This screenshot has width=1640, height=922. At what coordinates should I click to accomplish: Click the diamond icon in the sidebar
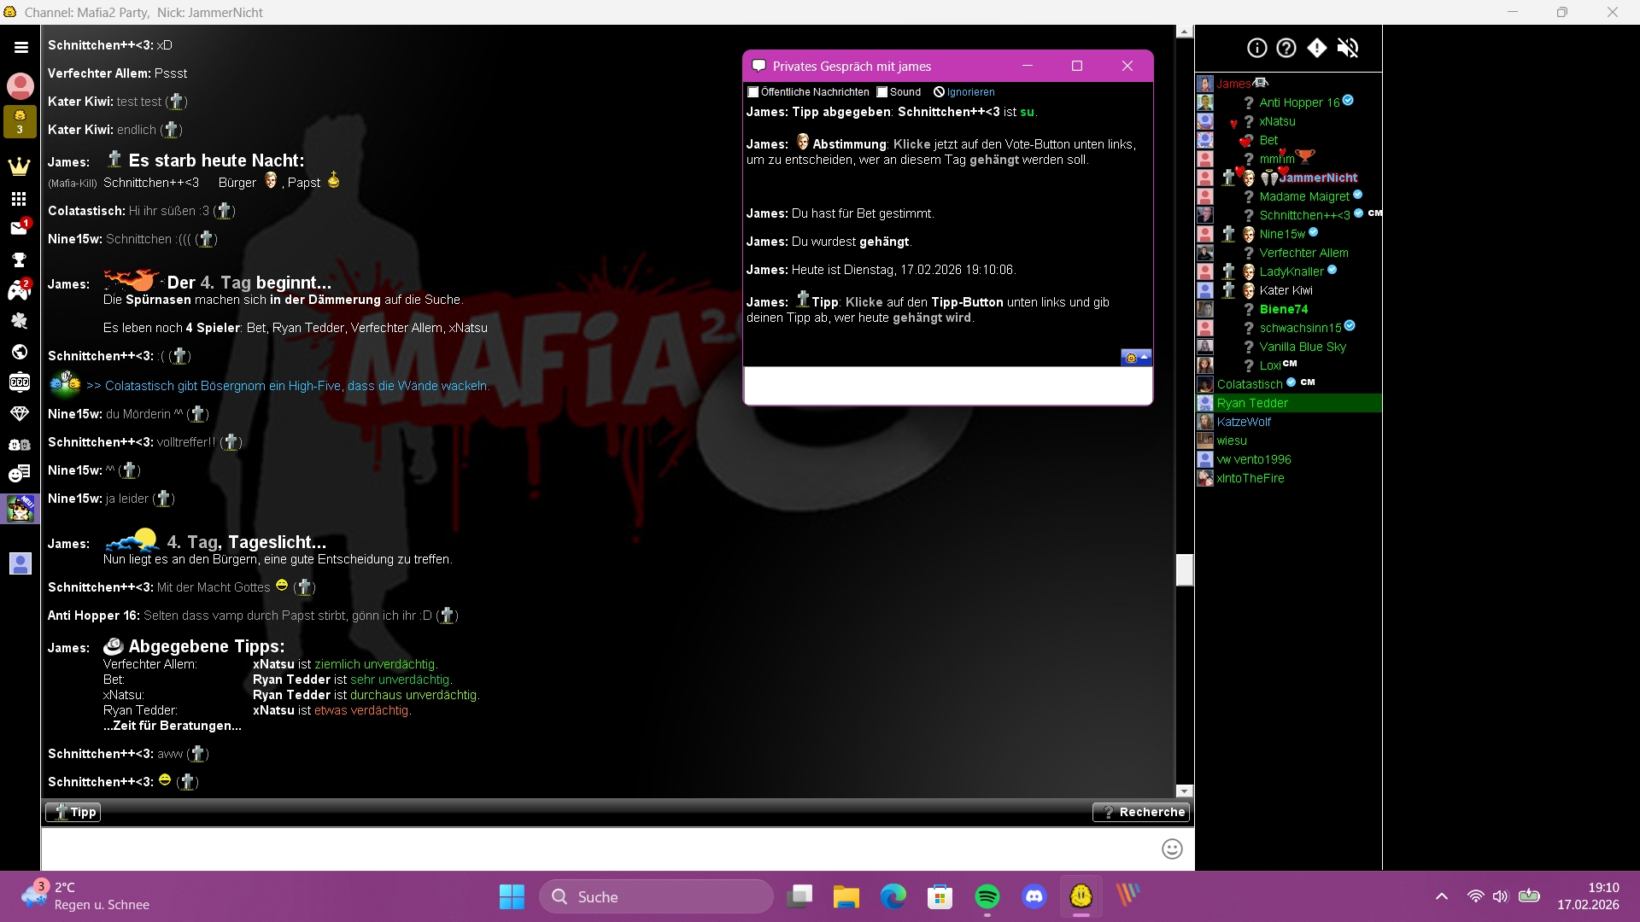19,413
